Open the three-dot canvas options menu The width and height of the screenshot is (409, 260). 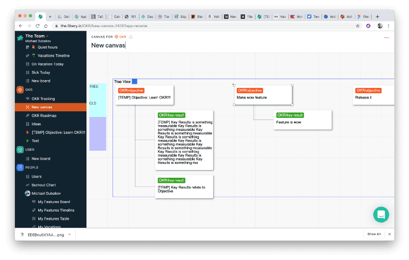click(x=386, y=37)
